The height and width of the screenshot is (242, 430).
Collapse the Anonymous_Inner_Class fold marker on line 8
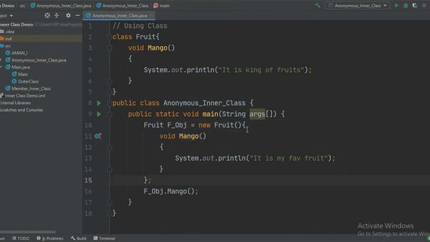[x=110, y=103]
